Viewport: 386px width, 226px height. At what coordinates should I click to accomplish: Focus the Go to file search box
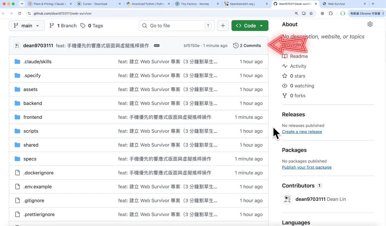pos(177,26)
